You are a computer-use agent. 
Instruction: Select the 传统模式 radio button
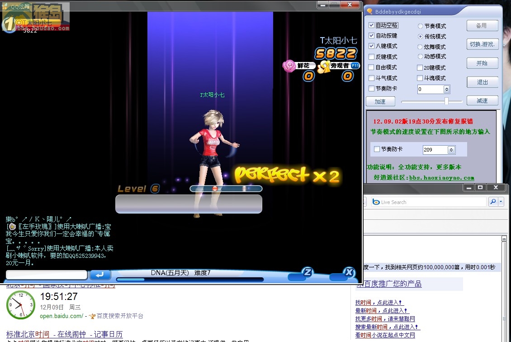[421, 36]
